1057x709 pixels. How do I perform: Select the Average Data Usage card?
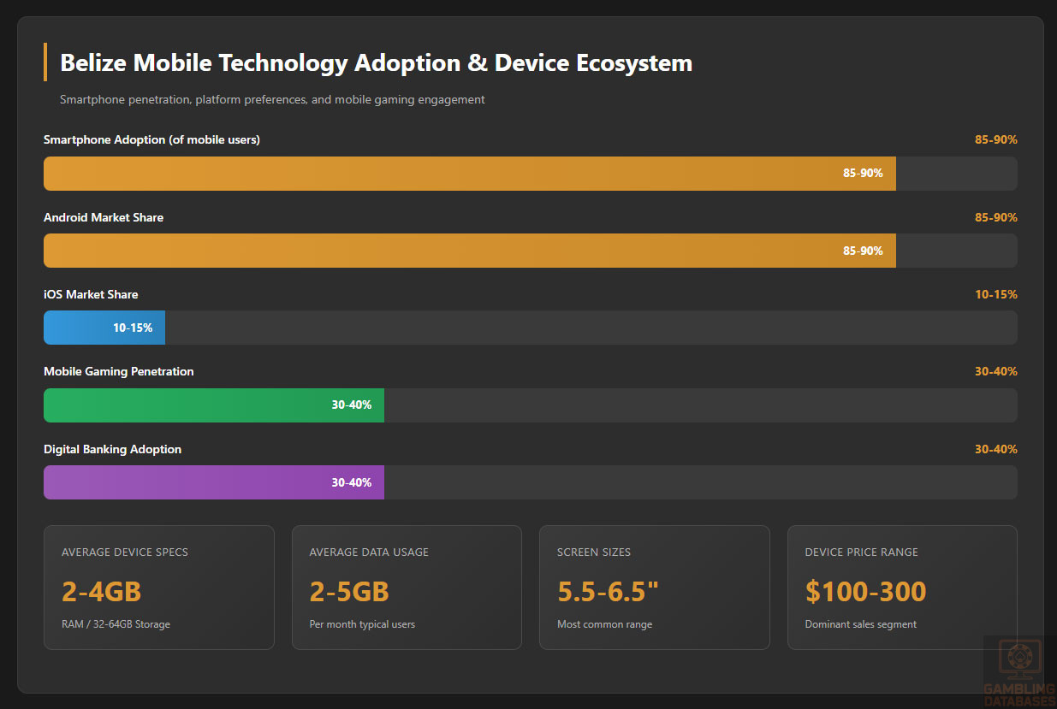407,588
